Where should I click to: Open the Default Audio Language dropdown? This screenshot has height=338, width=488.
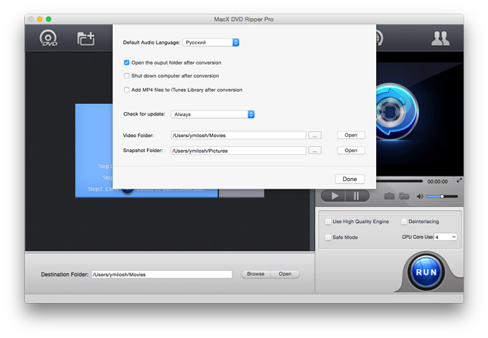(x=211, y=43)
